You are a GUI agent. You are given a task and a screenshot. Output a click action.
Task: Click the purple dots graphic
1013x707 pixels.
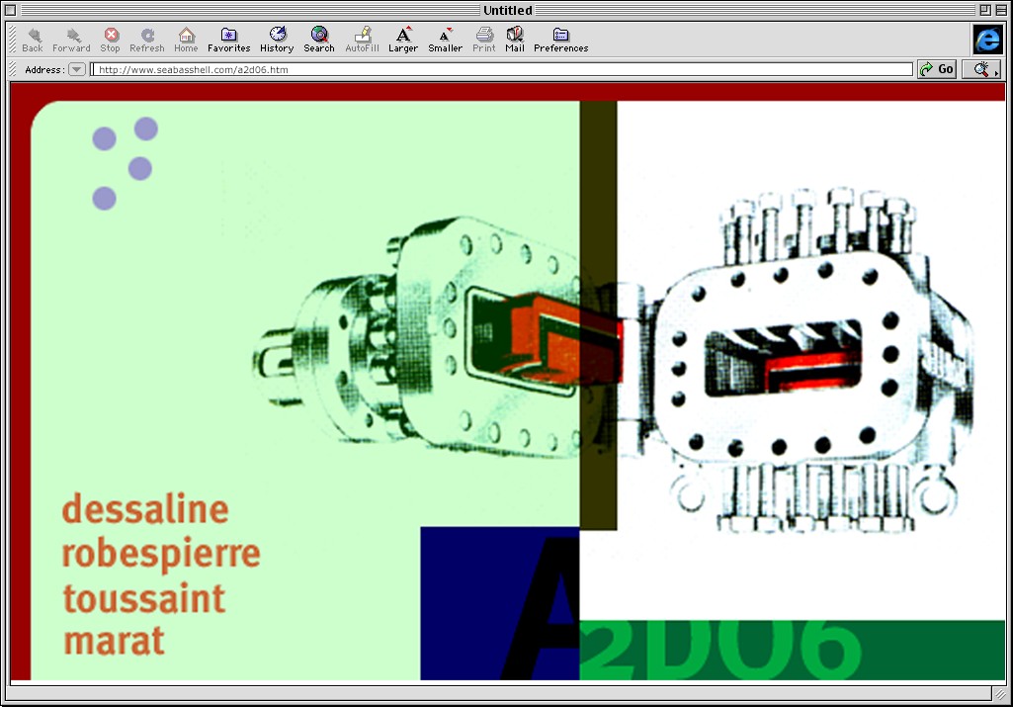pyautogui.click(x=126, y=163)
